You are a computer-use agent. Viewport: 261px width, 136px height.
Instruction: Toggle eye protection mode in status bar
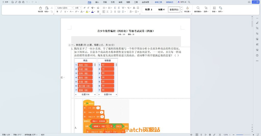tap(191, 134)
